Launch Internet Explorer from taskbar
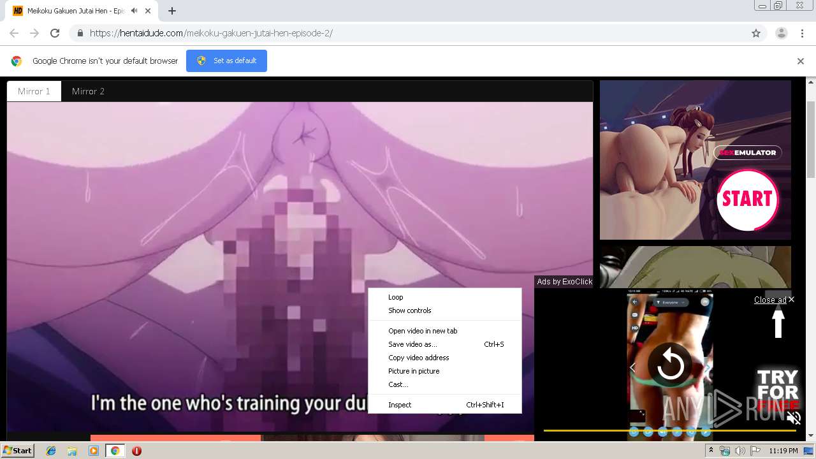 click(x=51, y=451)
